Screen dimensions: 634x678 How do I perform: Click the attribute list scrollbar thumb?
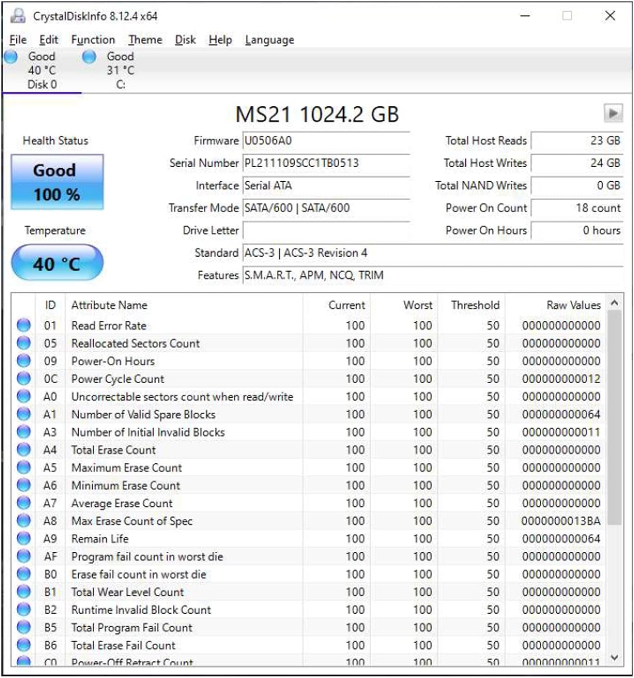point(614,418)
